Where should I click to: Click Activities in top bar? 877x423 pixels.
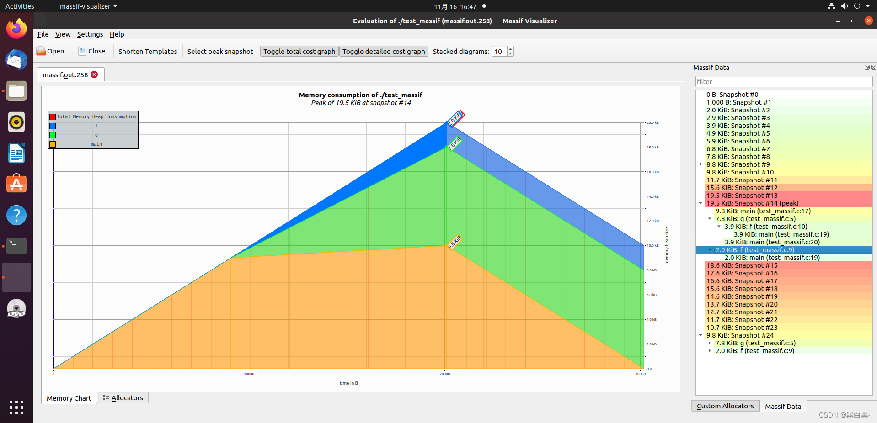(20, 6)
